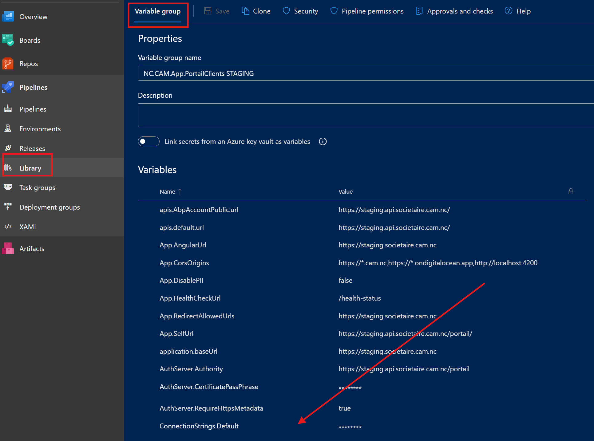Select the Variable group tab

pos(158,11)
